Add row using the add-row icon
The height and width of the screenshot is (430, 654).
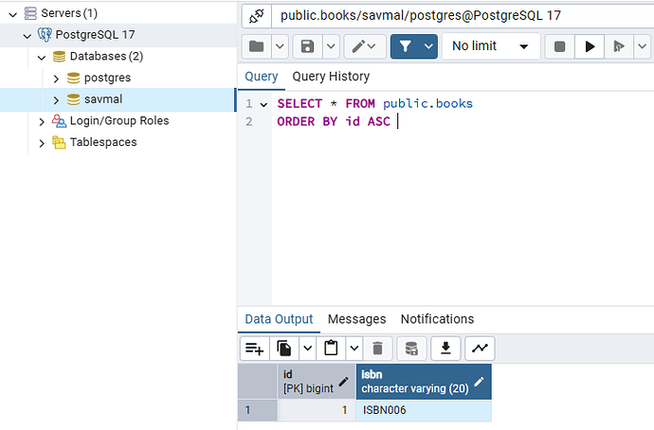click(254, 349)
